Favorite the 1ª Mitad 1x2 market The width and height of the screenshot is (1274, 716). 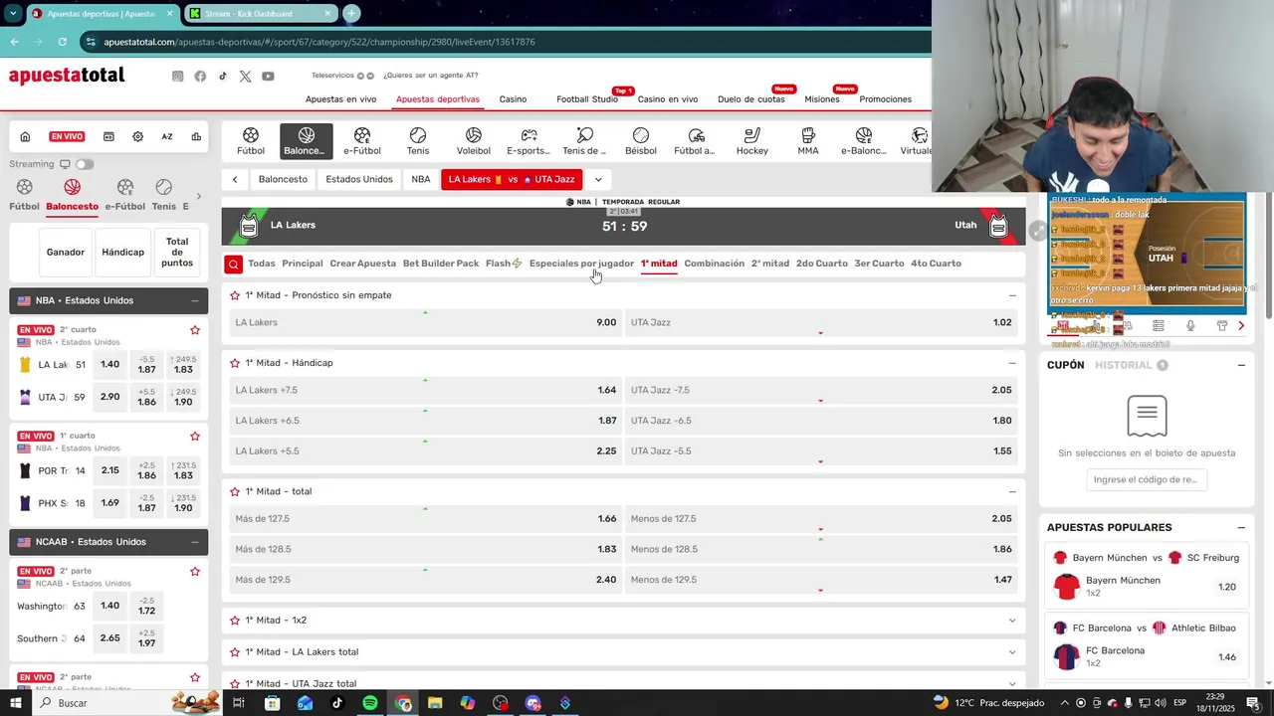[236, 621]
